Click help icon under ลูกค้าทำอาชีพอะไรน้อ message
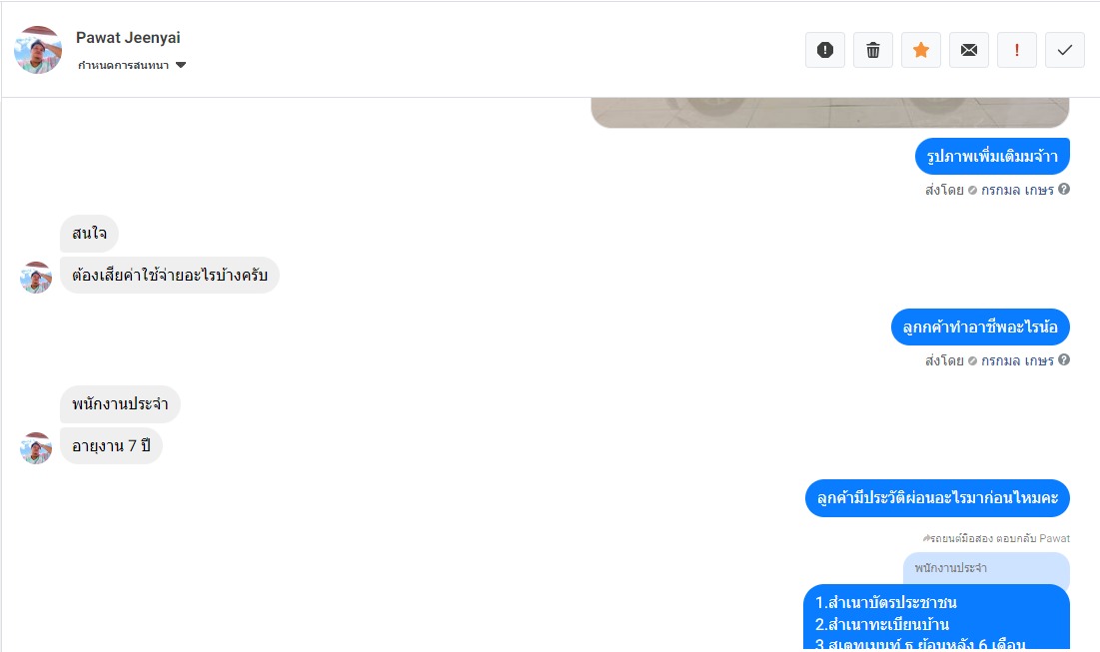 tap(1064, 360)
